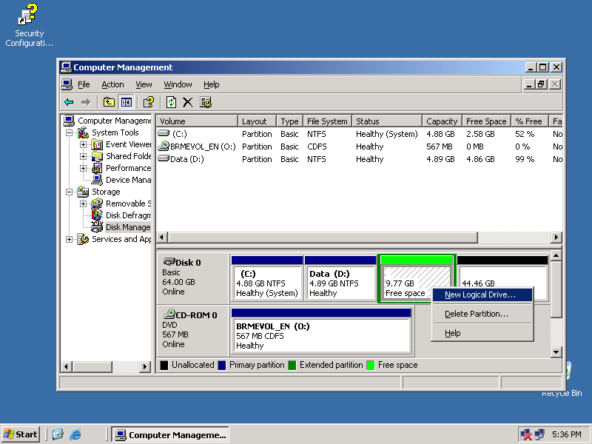Click the network disconnected tray icon

(526, 434)
